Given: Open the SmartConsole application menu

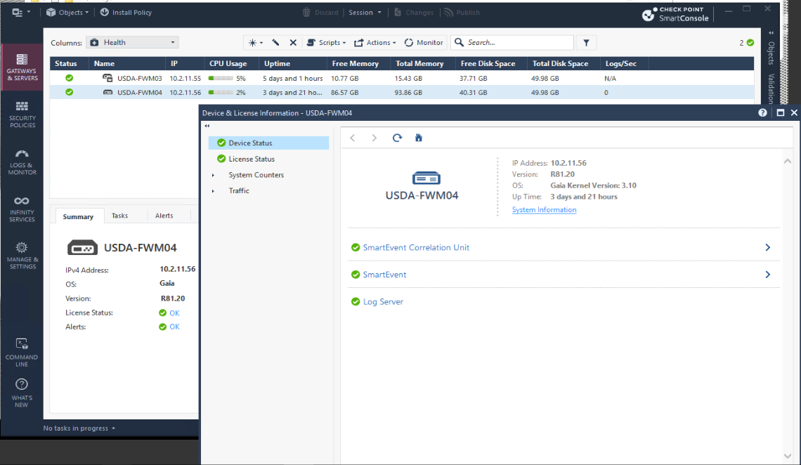Looking at the screenshot, I should coord(20,12).
